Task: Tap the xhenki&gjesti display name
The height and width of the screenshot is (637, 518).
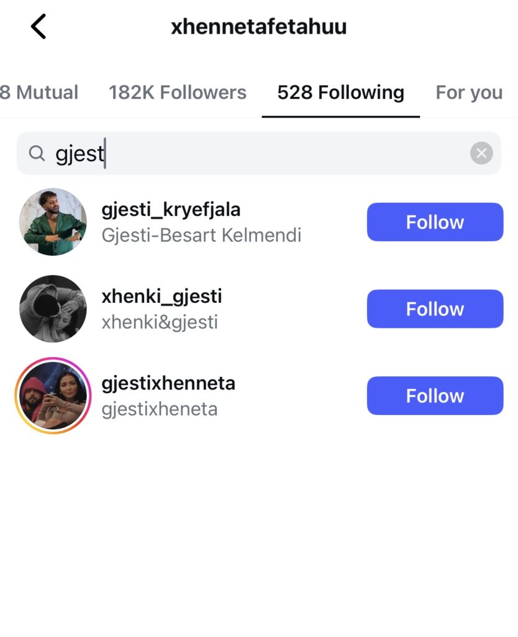Action: [160, 322]
